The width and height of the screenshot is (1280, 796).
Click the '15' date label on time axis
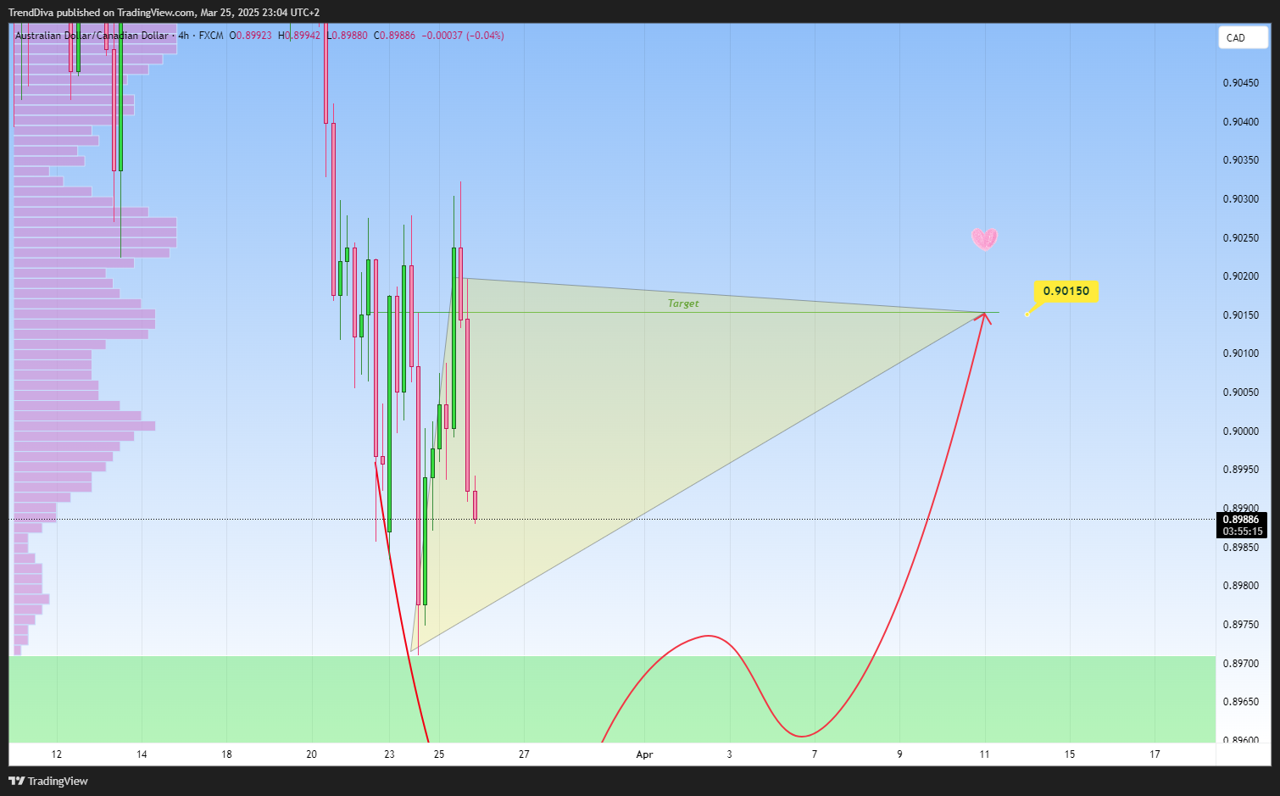coord(1070,754)
